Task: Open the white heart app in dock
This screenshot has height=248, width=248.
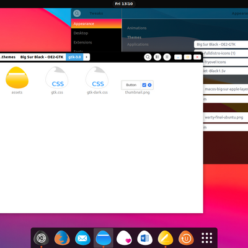Action: coord(124,238)
